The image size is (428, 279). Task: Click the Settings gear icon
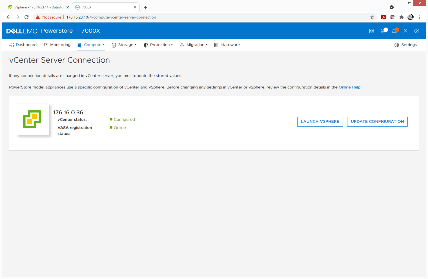[397, 45]
